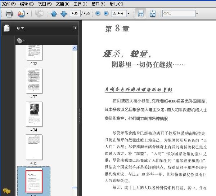Toggle the fit-width scrolling mode icon
This screenshot has width=216, height=196.
tap(140, 14)
